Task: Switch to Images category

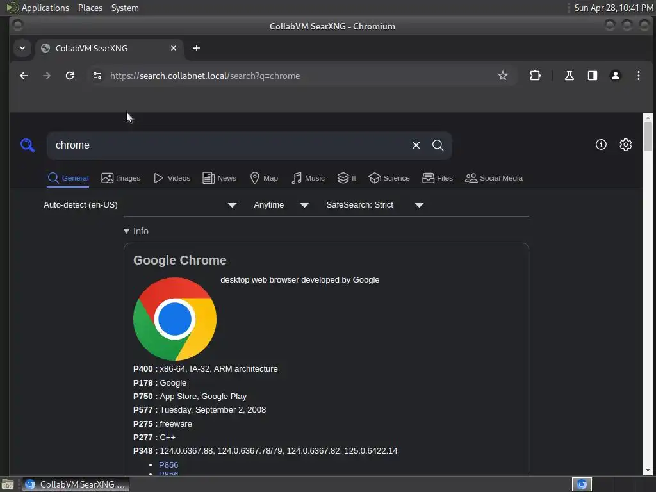Action: [121, 178]
